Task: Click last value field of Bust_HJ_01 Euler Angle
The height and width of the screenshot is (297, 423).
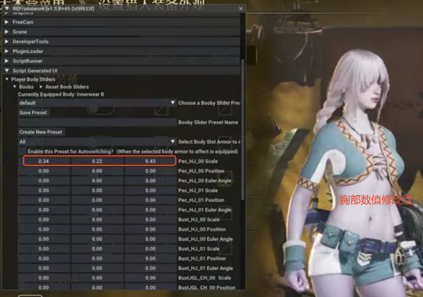Action: tap(150, 268)
